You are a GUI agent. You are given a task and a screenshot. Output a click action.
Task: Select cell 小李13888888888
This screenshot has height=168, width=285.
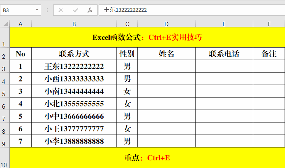[74, 141]
